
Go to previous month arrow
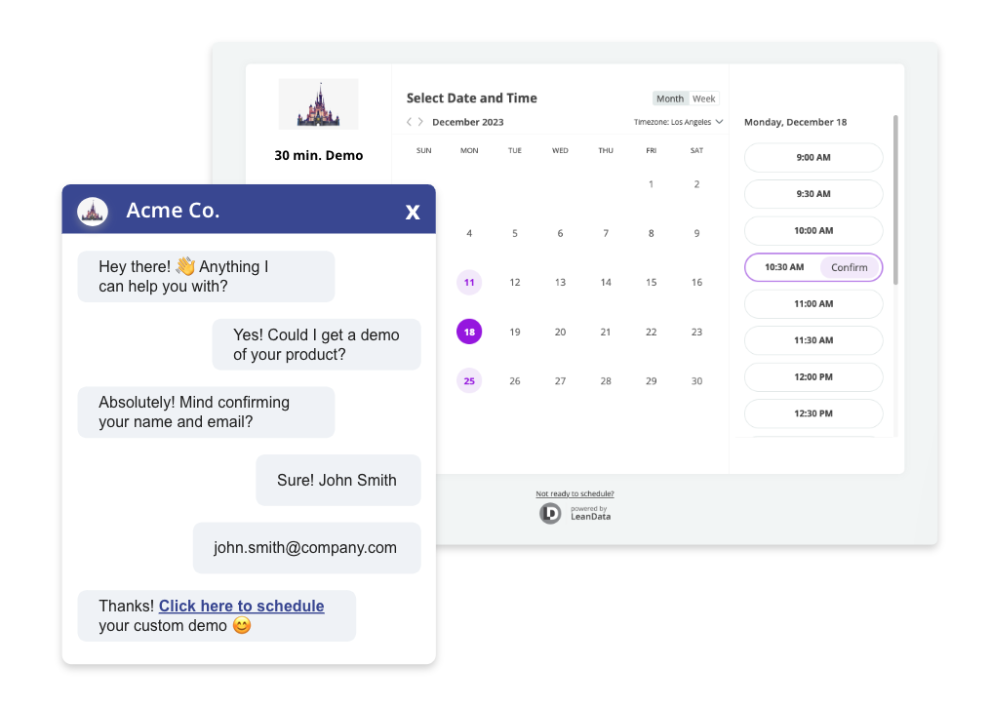410,122
